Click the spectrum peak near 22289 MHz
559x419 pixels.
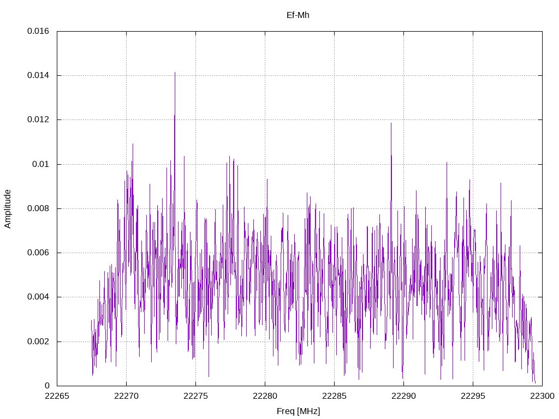391,124
